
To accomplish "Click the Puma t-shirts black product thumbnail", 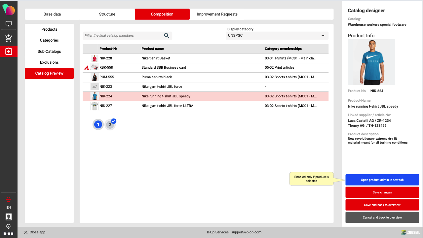I will (x=95, y=77).
